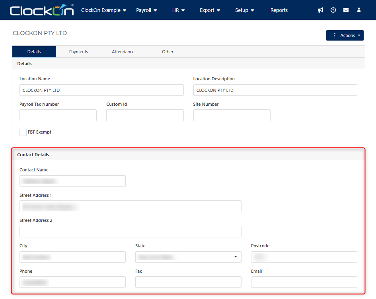Go to Reports in the navbar
376x299 pixels.
[x=279, y=10]
